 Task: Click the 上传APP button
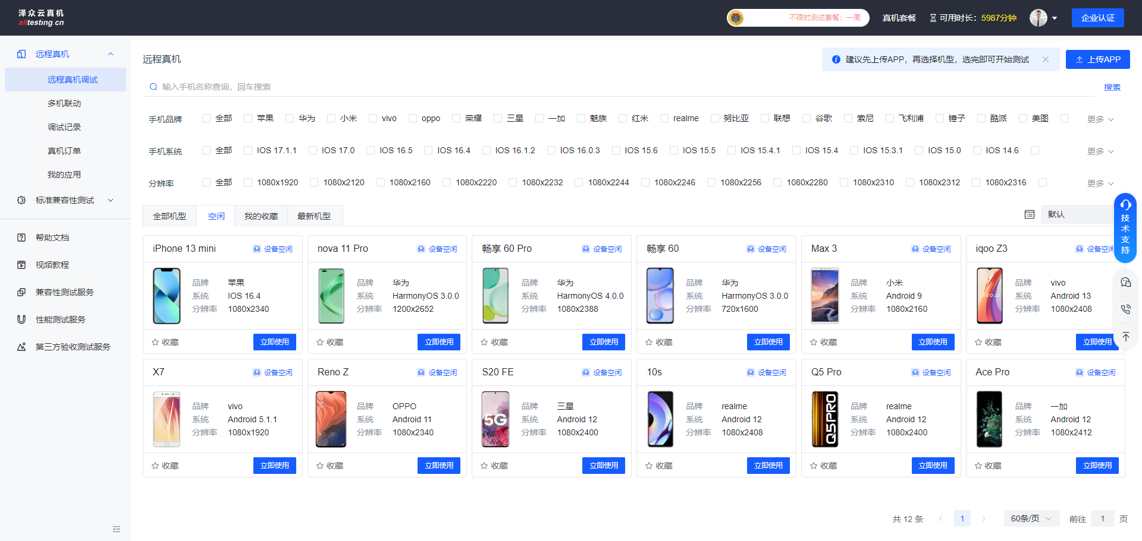click(x=1098, y=59)
